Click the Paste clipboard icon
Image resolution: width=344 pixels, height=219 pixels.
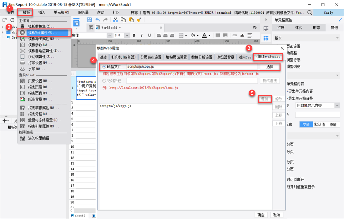(131, 20)
